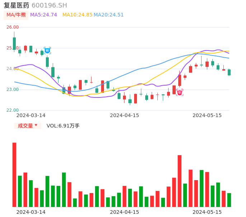The height and width of the screenshot is (217, 246).
Task: Select the MA5:24.74 legend label
Action: coord(43,15)
